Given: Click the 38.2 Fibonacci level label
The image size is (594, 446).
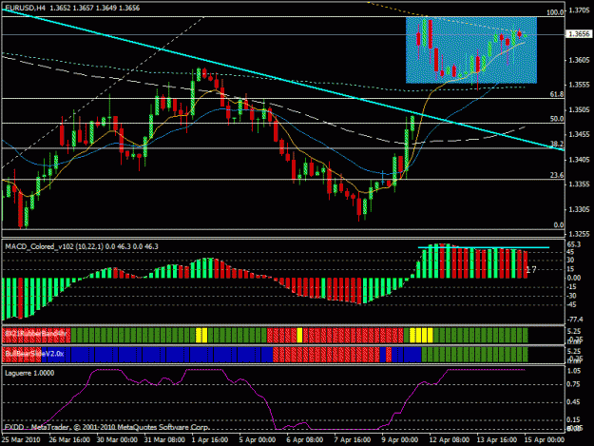Looking at the screenshot, I should [557, 144].
